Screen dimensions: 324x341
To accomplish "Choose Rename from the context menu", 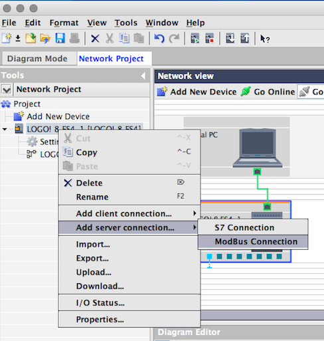I will point(129,197).
